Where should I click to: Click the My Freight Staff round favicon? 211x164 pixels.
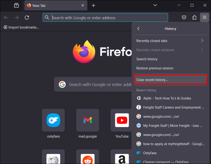(139, 126)
